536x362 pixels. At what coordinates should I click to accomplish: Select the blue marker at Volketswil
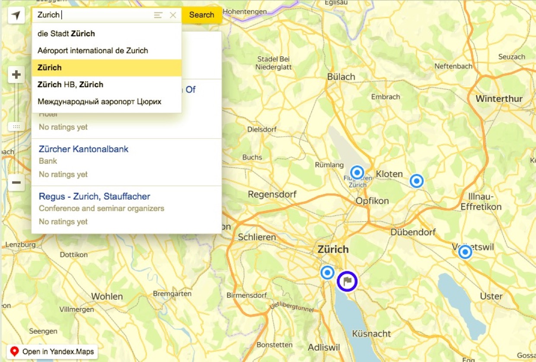click(x=465, y=252)
